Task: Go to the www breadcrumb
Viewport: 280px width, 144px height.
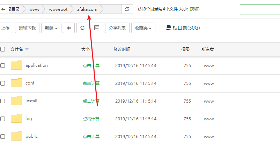Action: pyautogui.click(x=34, y=9)
